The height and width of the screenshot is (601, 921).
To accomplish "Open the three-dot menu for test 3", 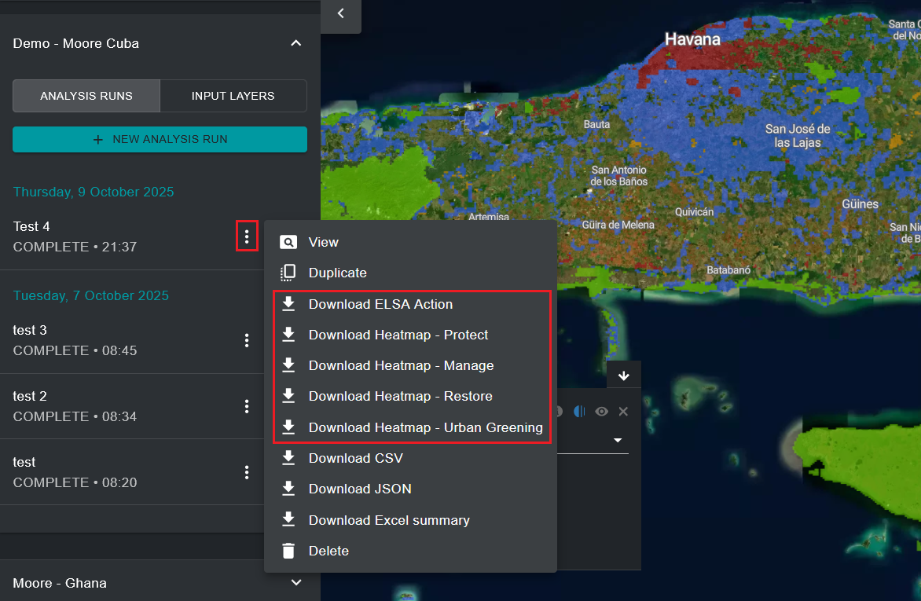I will coord(247,340).
